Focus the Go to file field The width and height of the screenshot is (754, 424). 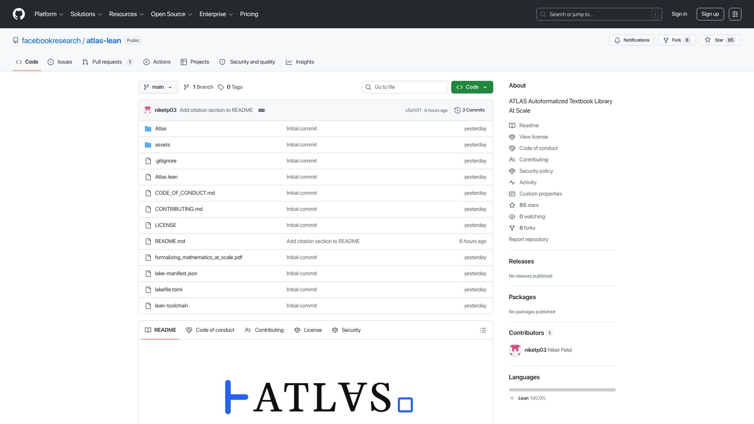[405, 87]
